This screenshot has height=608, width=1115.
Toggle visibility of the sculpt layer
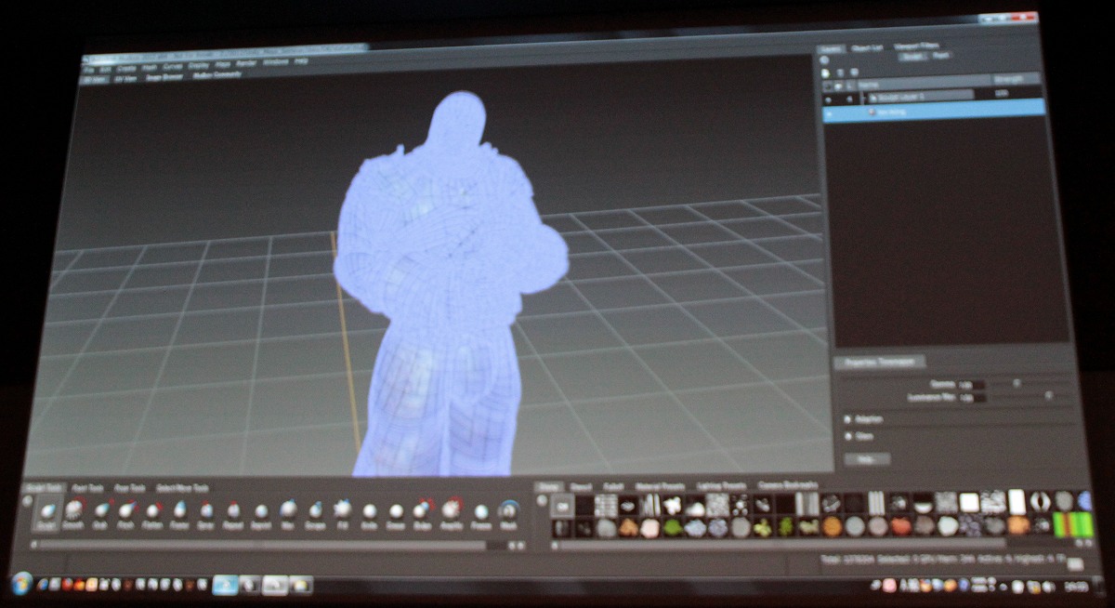(x=829, y=96)
